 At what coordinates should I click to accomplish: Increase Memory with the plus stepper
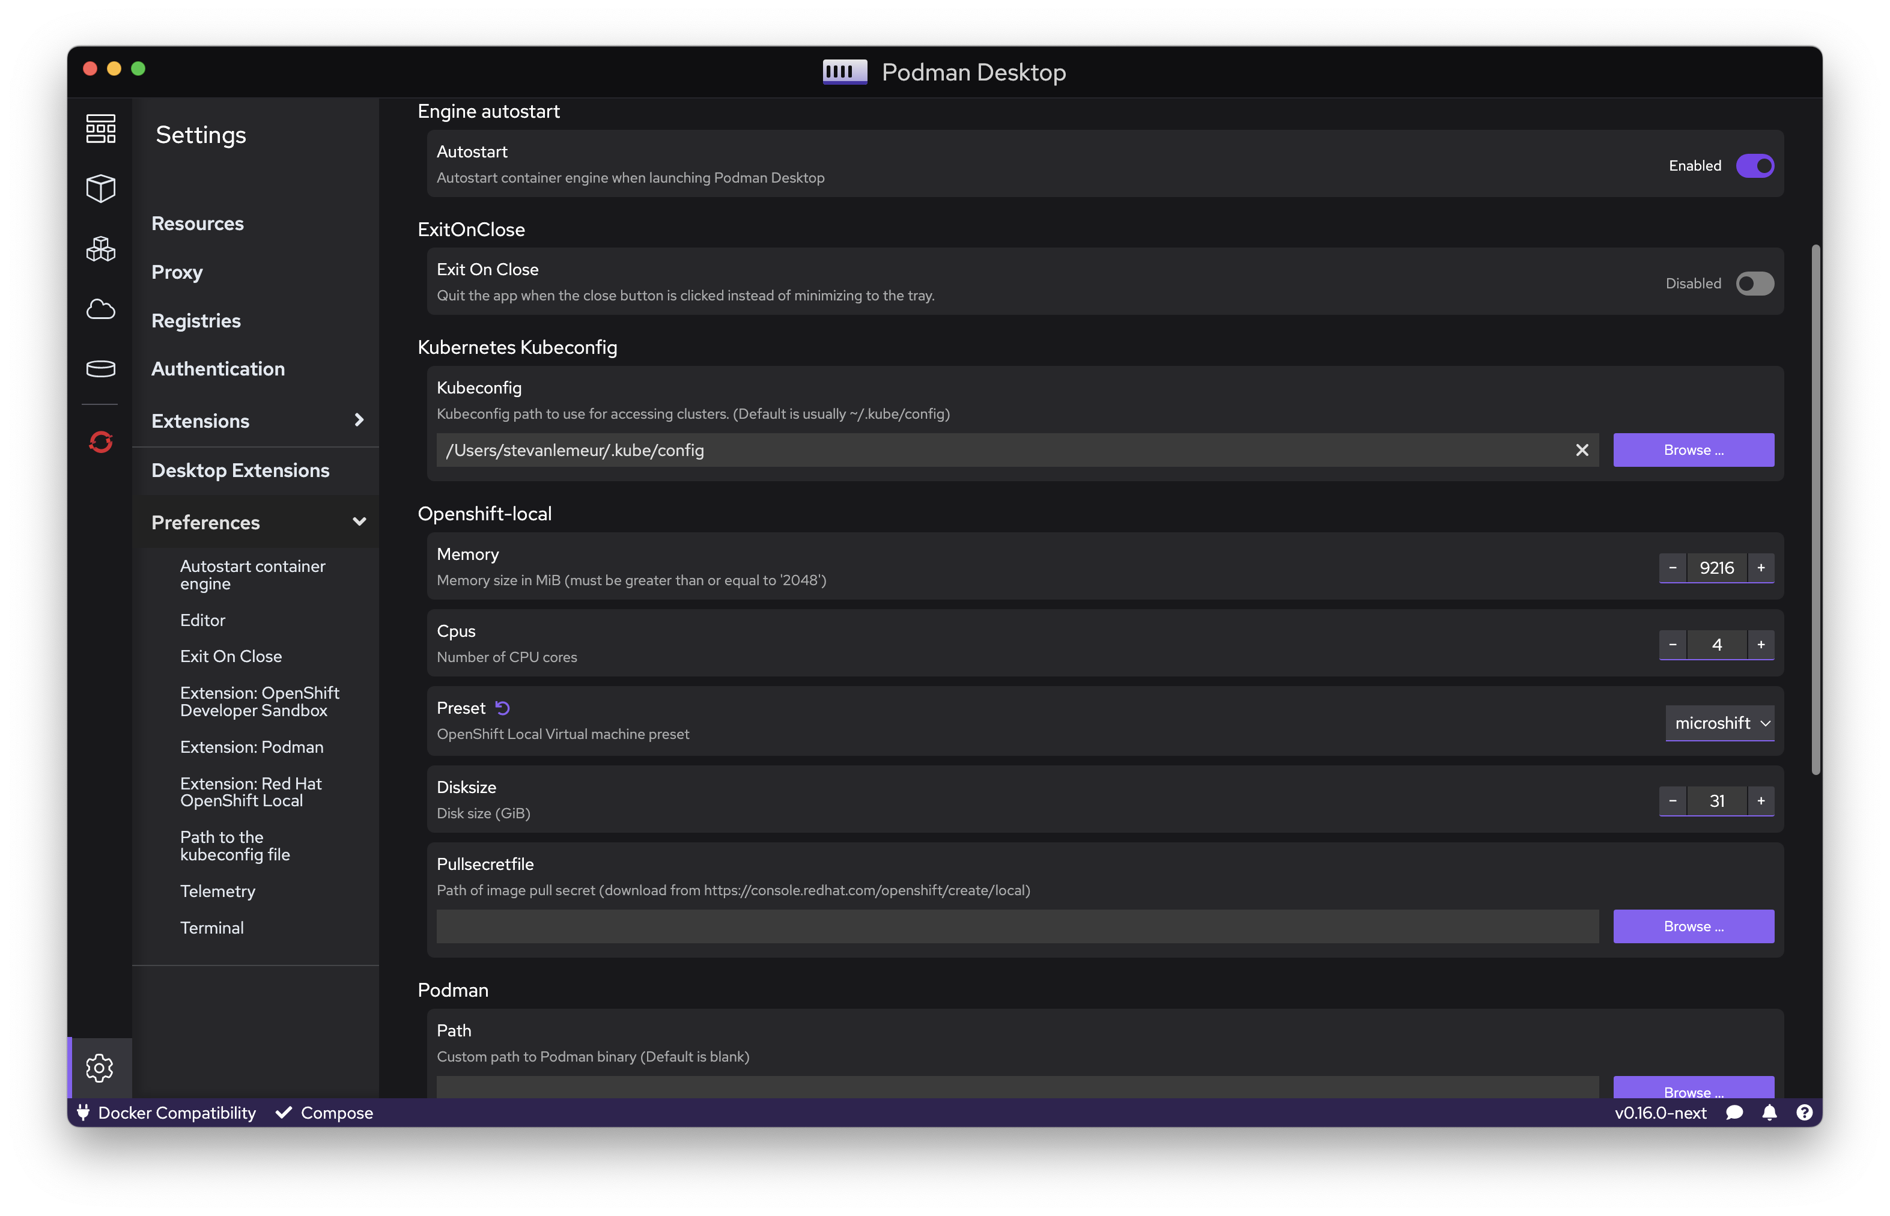[1760, 568]
